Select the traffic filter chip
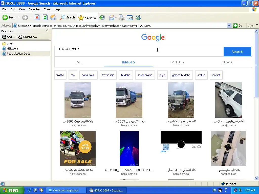This screenshot has height=194, width=259. [60, 75]
